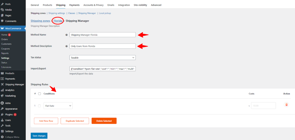Click the red delete row trash icon

tap(286, 105)
